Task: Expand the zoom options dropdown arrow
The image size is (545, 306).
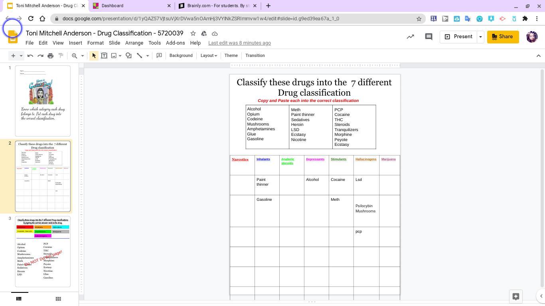Action: 83,56
